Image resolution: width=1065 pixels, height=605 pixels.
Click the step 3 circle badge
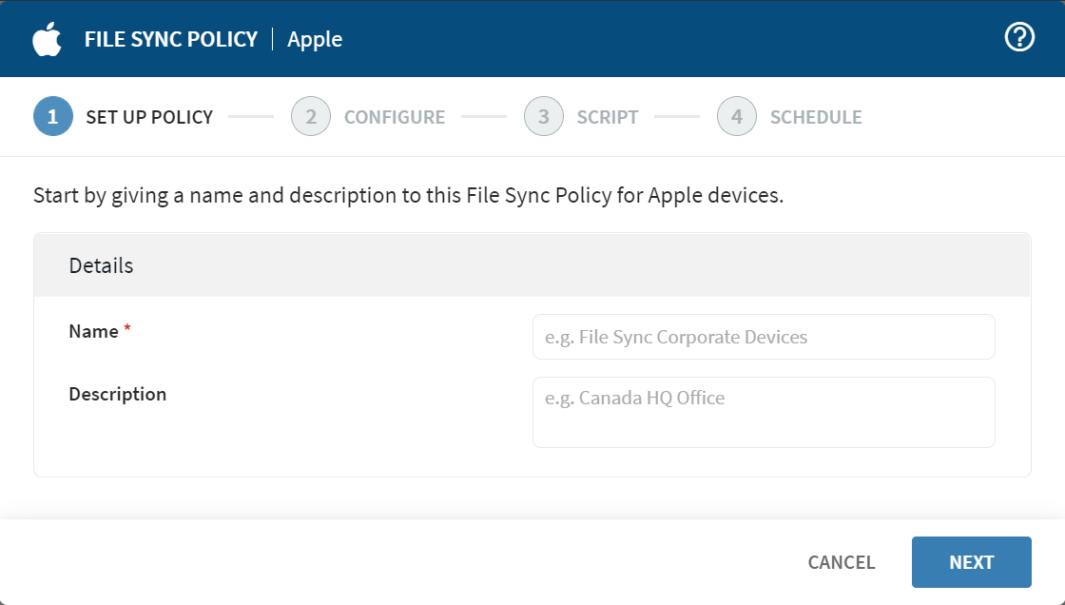pyautogui.click(x=543, y=117)
